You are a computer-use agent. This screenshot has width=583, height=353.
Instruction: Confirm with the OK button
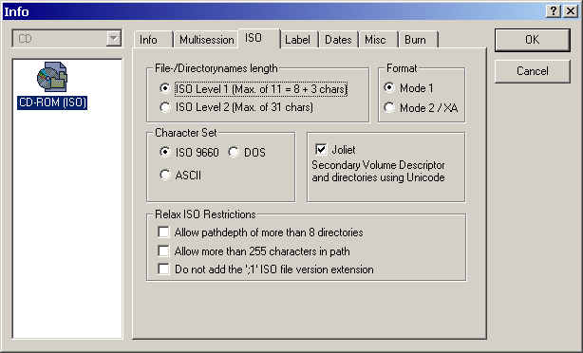pyautogui.click(x=532, y=40)
